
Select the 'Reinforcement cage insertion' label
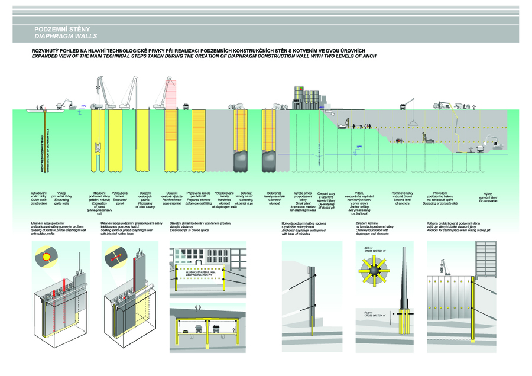[172, 202]
